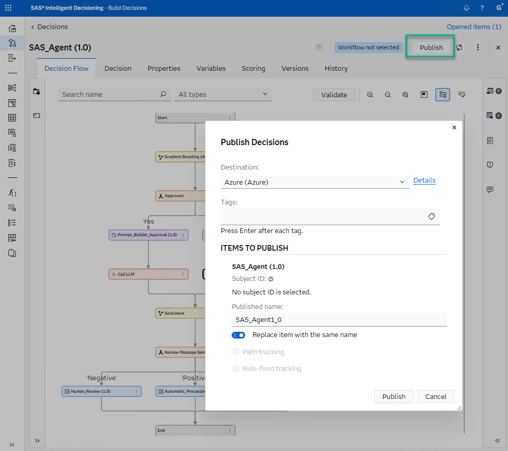This screenshot has width=508, height=451.
Task: Select the zoom out icon
Action: [x=387, y=95]
